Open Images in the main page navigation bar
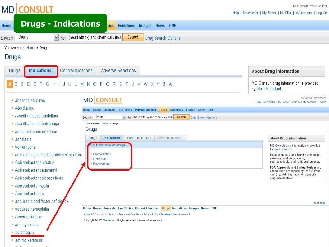The width and height of the screenshot is (329, 247). pyautogui.click(x=145, y=26)
